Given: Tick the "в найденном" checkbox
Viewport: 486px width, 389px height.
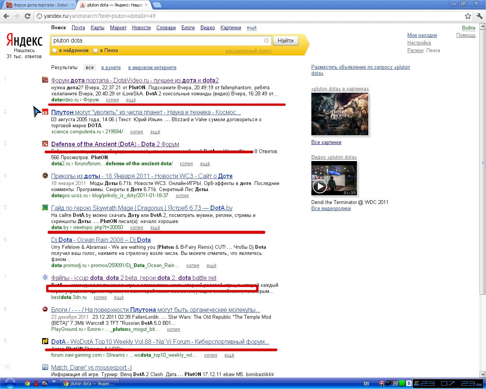Looking at the screenshot, I should tap(55, 51).
